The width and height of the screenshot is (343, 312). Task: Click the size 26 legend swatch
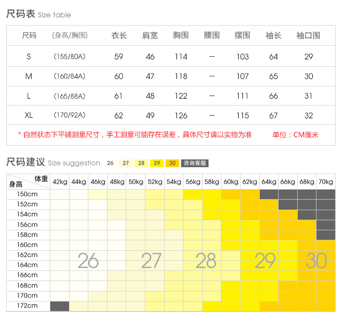tap(110, 163)
